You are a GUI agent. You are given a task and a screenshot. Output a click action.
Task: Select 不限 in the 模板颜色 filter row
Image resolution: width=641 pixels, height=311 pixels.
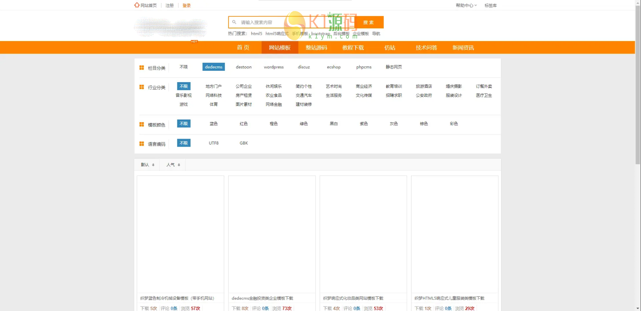tap(184, 124)
